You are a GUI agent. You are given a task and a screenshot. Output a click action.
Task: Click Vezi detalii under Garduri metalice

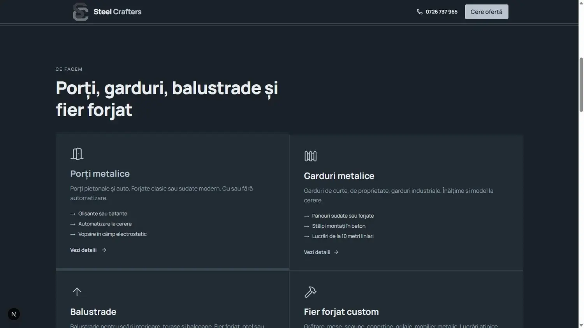click(x=317, y=252)
